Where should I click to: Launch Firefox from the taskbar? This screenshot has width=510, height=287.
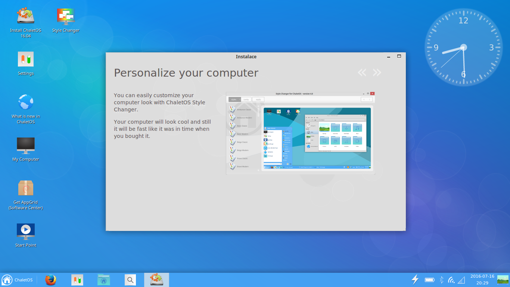click(x=51, y=280)
